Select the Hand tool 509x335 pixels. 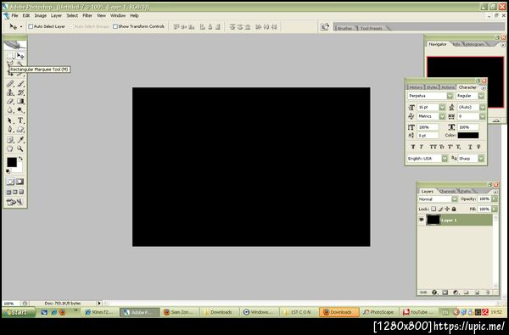pos(10,148)
